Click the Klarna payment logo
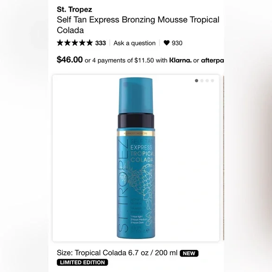Screen dimensions: 272x272 point(181,60)
